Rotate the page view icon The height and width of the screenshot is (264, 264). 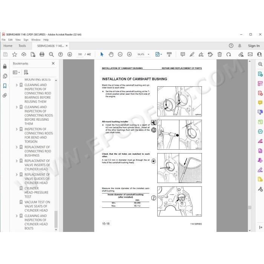pos(229,54)
